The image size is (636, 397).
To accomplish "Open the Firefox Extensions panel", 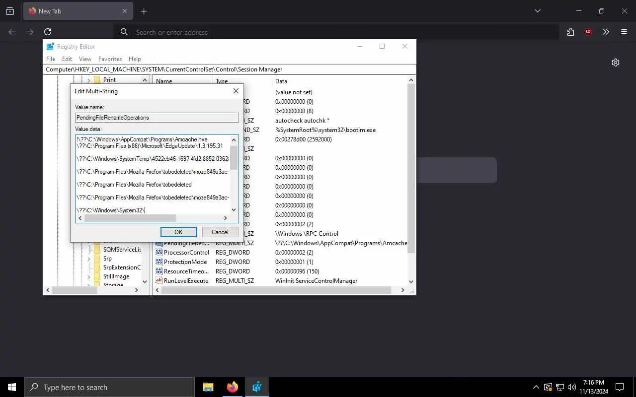I will click(570, 32).
